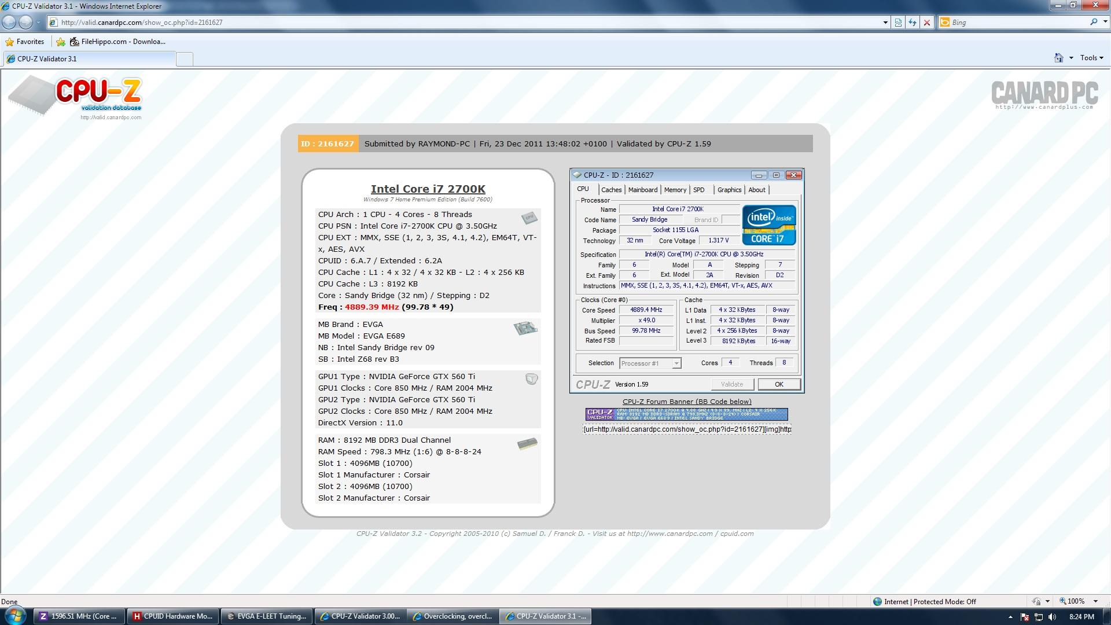Select the red Freq 4889.39 MHz value

point(372,307)
